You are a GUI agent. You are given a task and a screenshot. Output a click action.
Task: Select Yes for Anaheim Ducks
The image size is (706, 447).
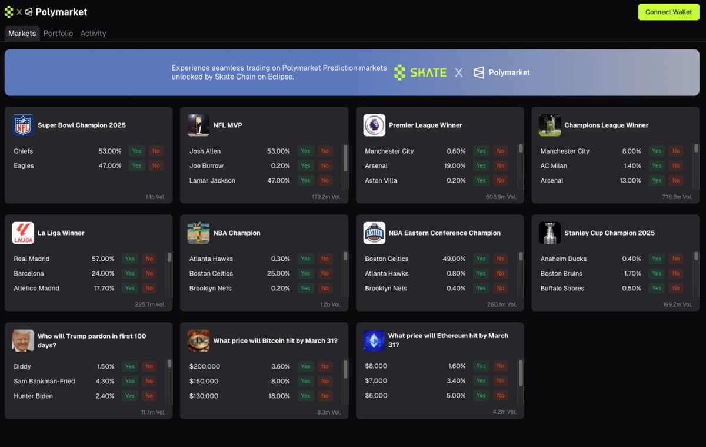coord(657,259)
